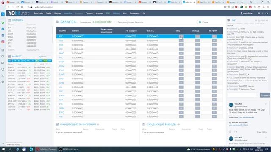Select DOGE-BTC pair in market list

coord(12,70)
